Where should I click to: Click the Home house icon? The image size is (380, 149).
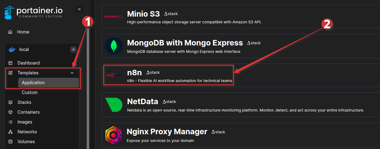[x=10, y=32]
